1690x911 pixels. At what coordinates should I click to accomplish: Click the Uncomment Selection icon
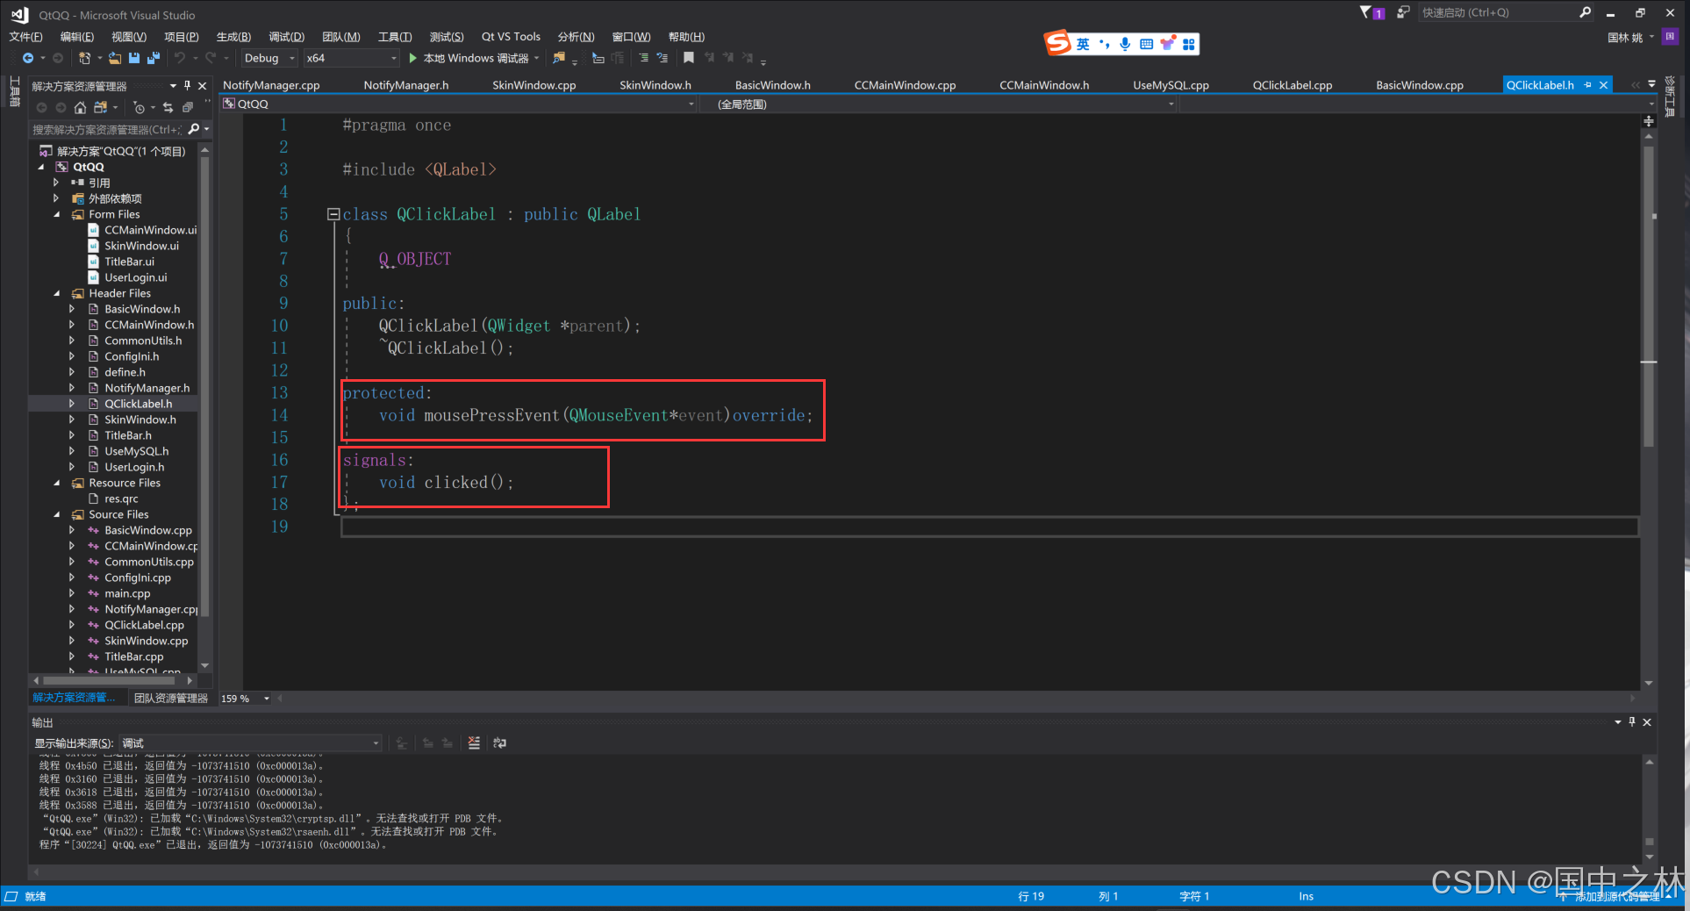(662, 58)
